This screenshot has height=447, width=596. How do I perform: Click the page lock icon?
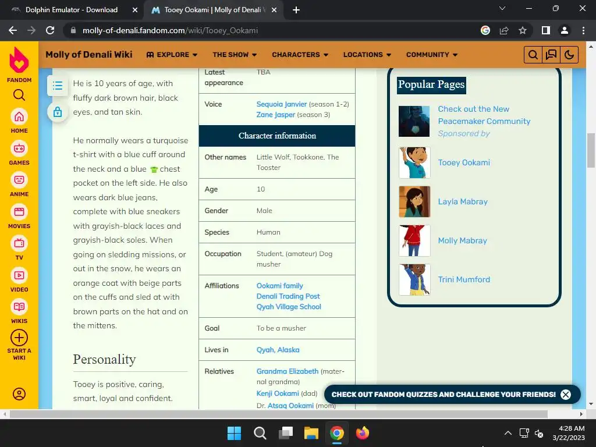58,112
